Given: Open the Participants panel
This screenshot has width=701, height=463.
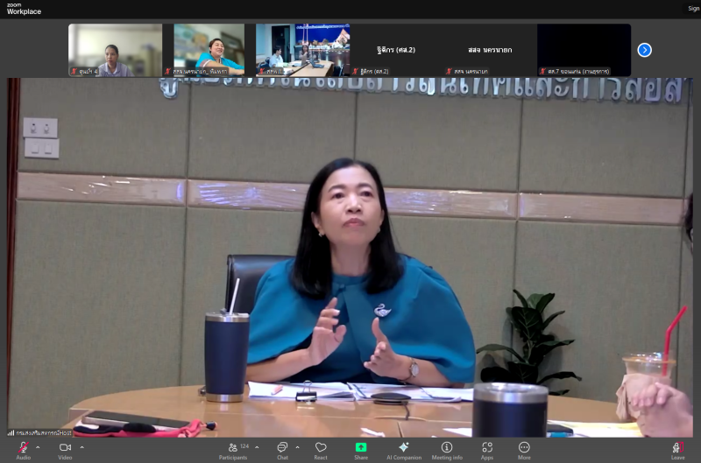Looking at the screenshot, I should (x=233, y=448).
